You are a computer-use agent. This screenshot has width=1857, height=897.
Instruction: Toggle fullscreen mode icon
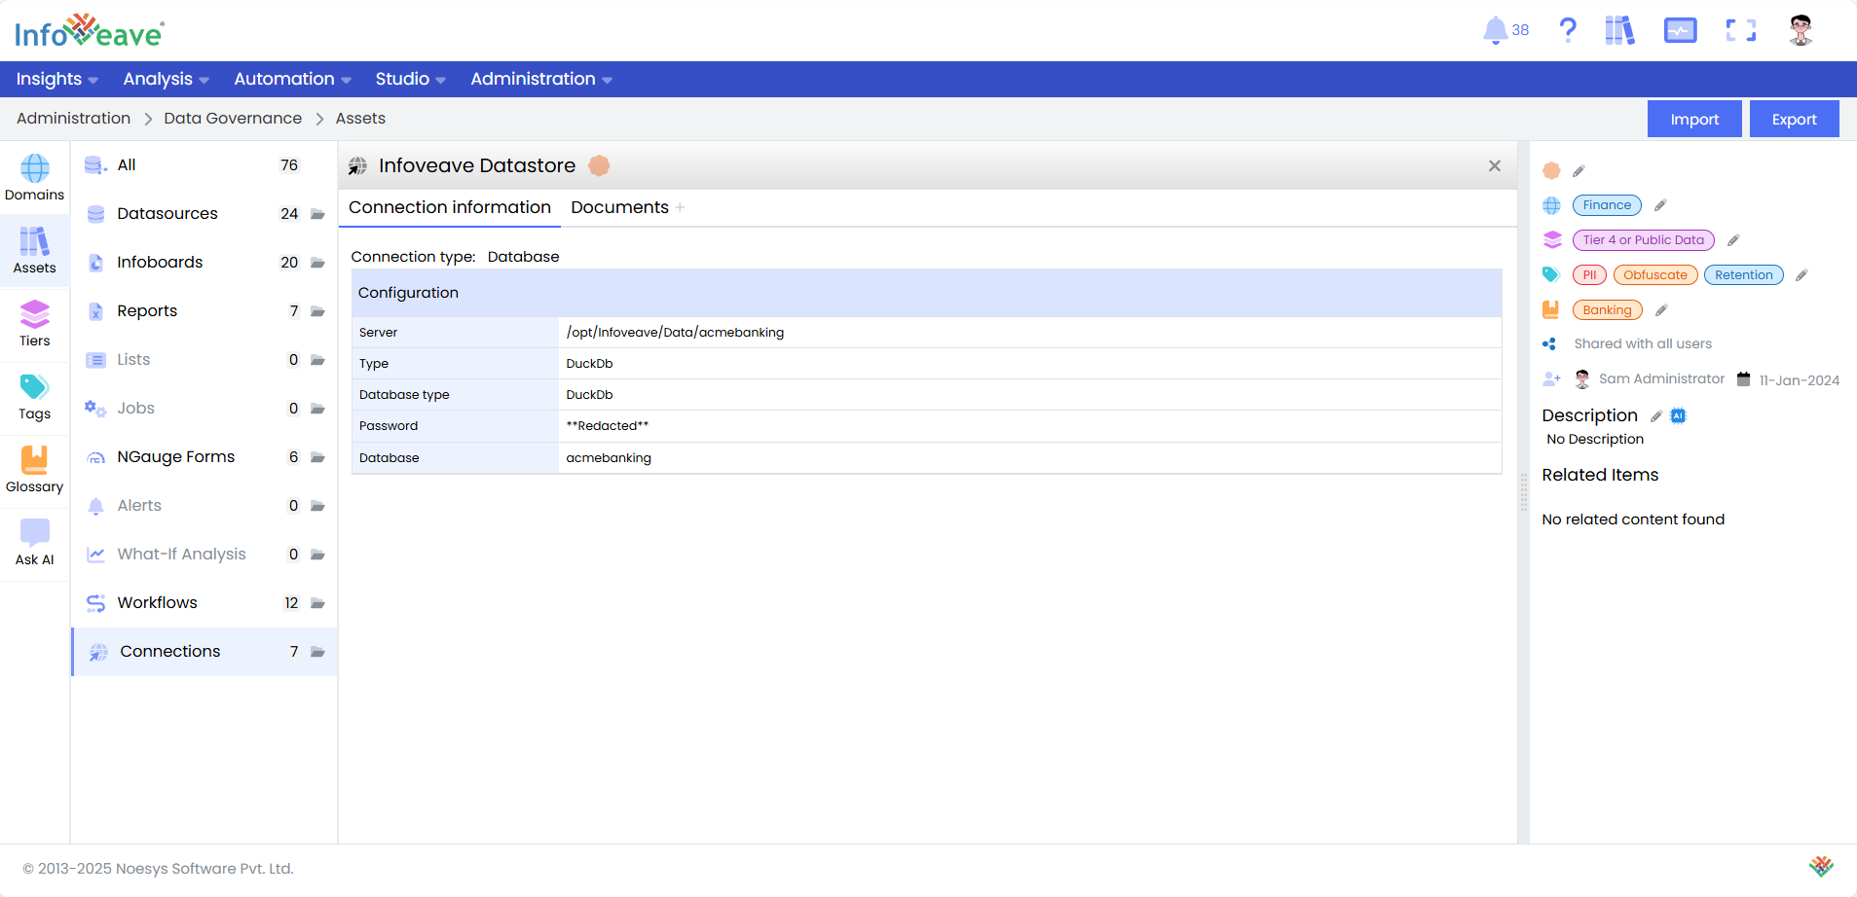(x=1741, y=30)
